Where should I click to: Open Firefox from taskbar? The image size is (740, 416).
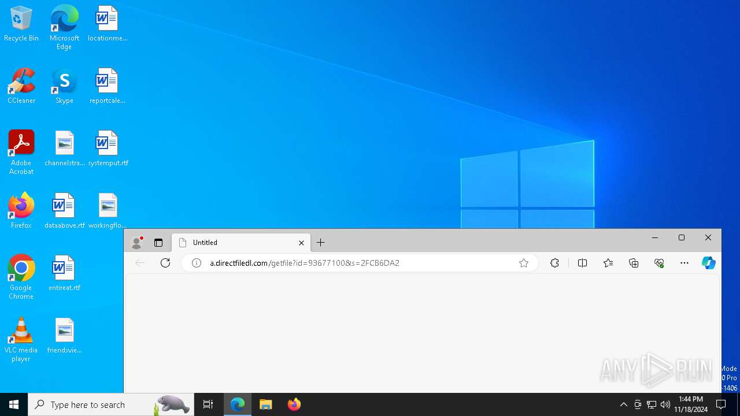pos(294,404)
